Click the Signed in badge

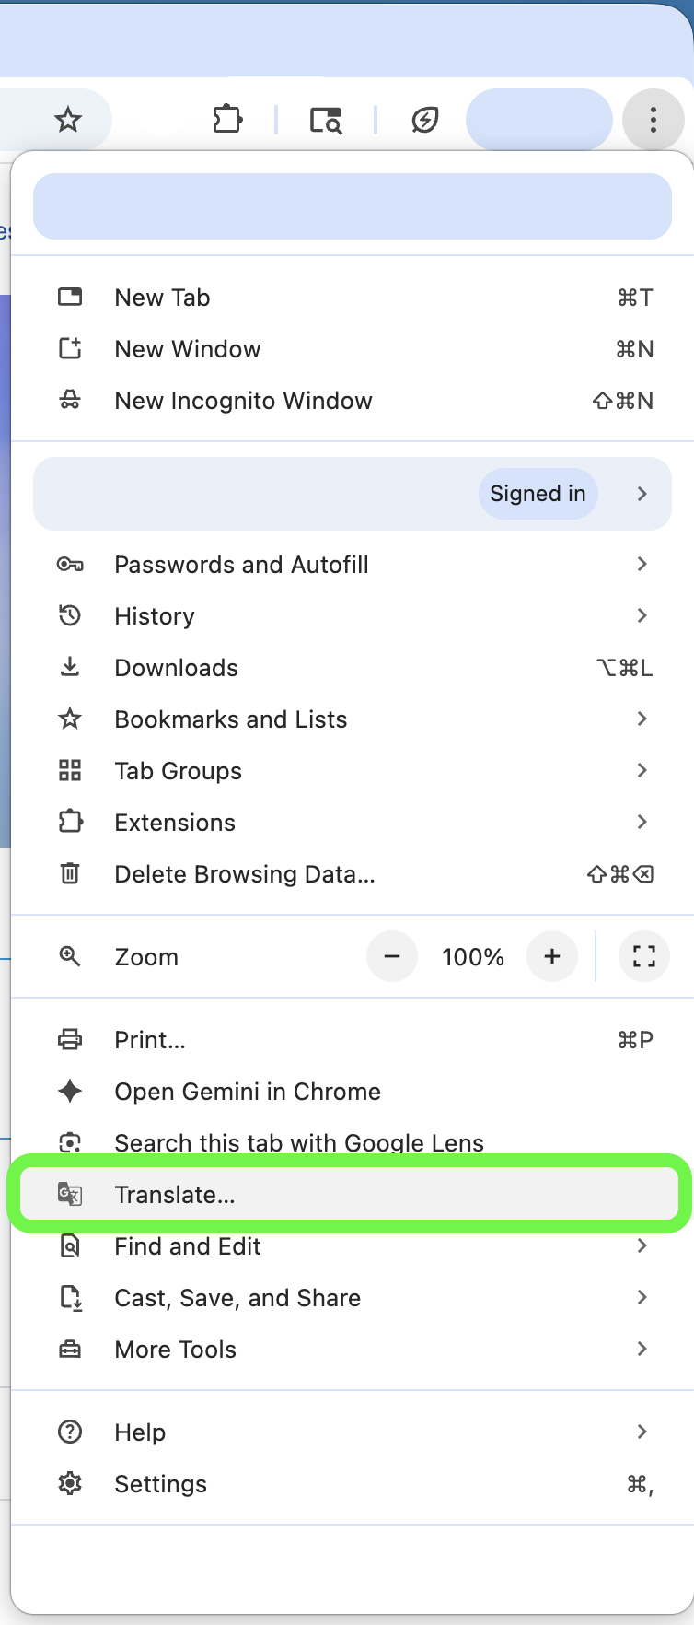click(538, 494)
